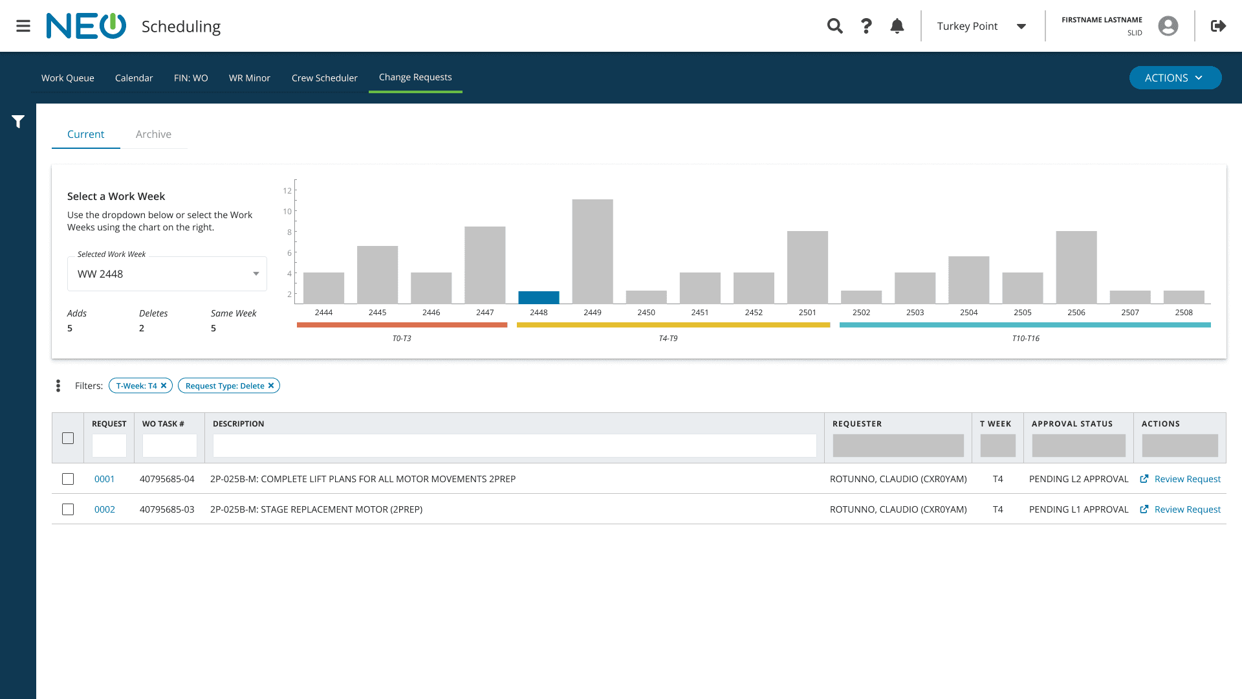Switch to the Archive tab
Image resolution: width=1242 pixels, height=699 pixels.
pos(153,134)
